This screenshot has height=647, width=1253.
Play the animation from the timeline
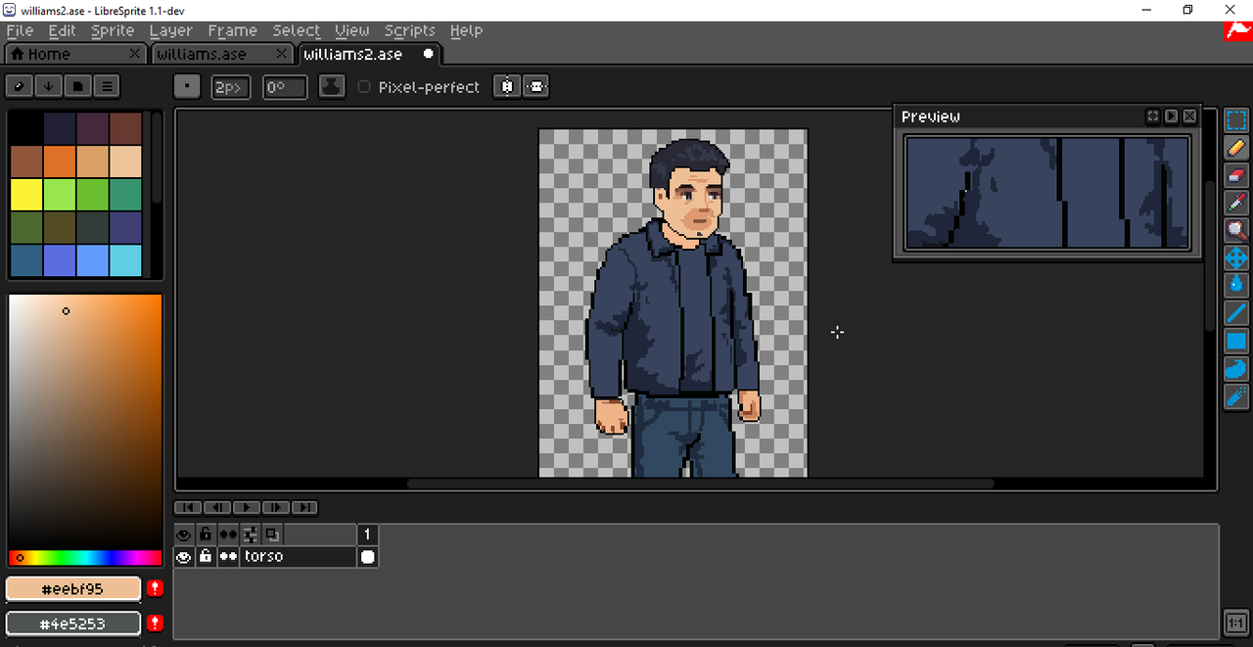[246, 507]
